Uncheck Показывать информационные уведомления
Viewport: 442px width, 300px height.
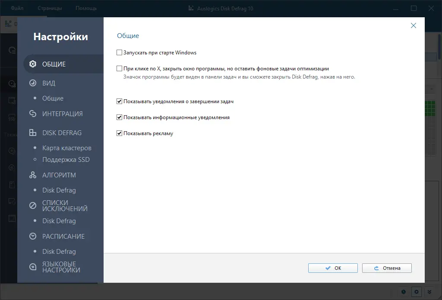click(x=119, y=117)
